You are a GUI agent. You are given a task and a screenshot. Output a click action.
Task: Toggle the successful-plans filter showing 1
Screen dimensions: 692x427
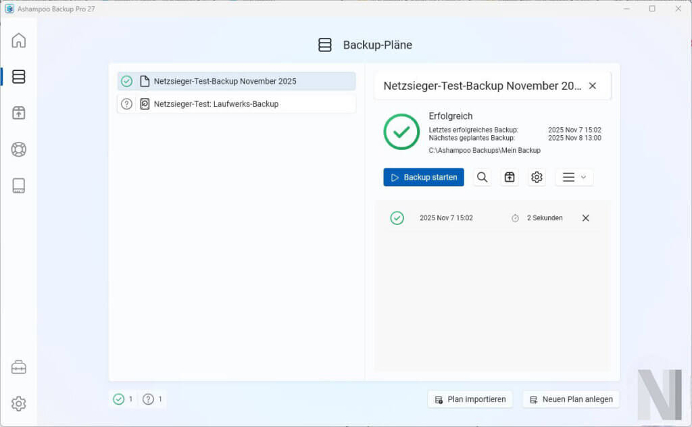click(x=122, y=399)
